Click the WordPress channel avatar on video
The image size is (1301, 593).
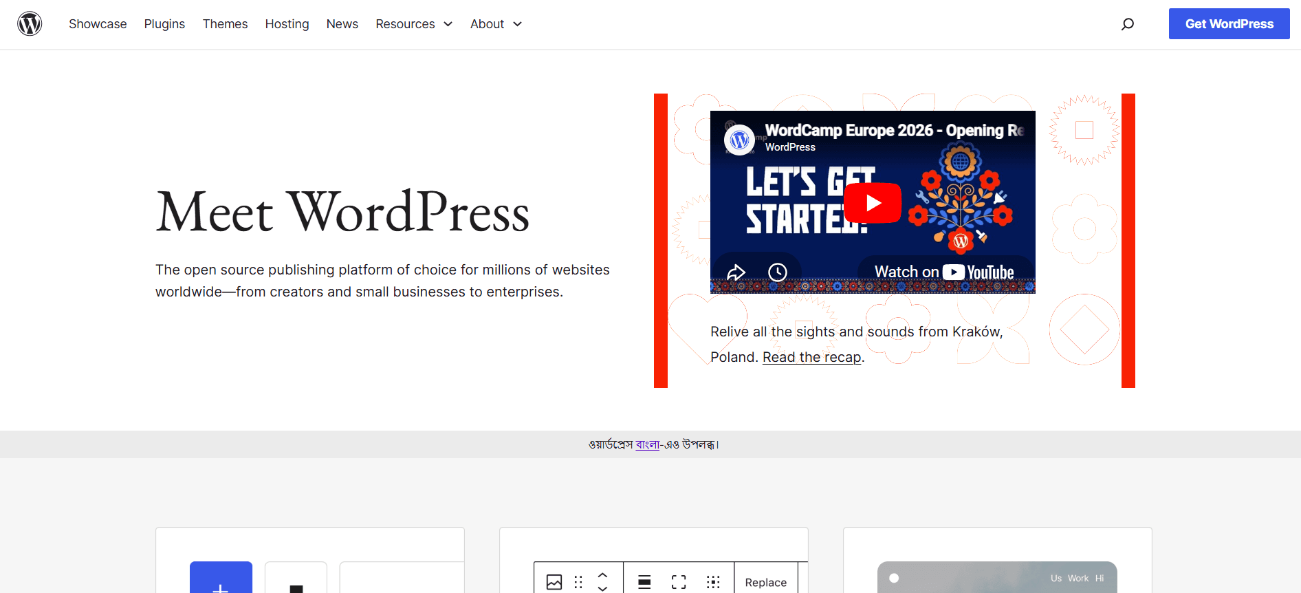point(740,140)
